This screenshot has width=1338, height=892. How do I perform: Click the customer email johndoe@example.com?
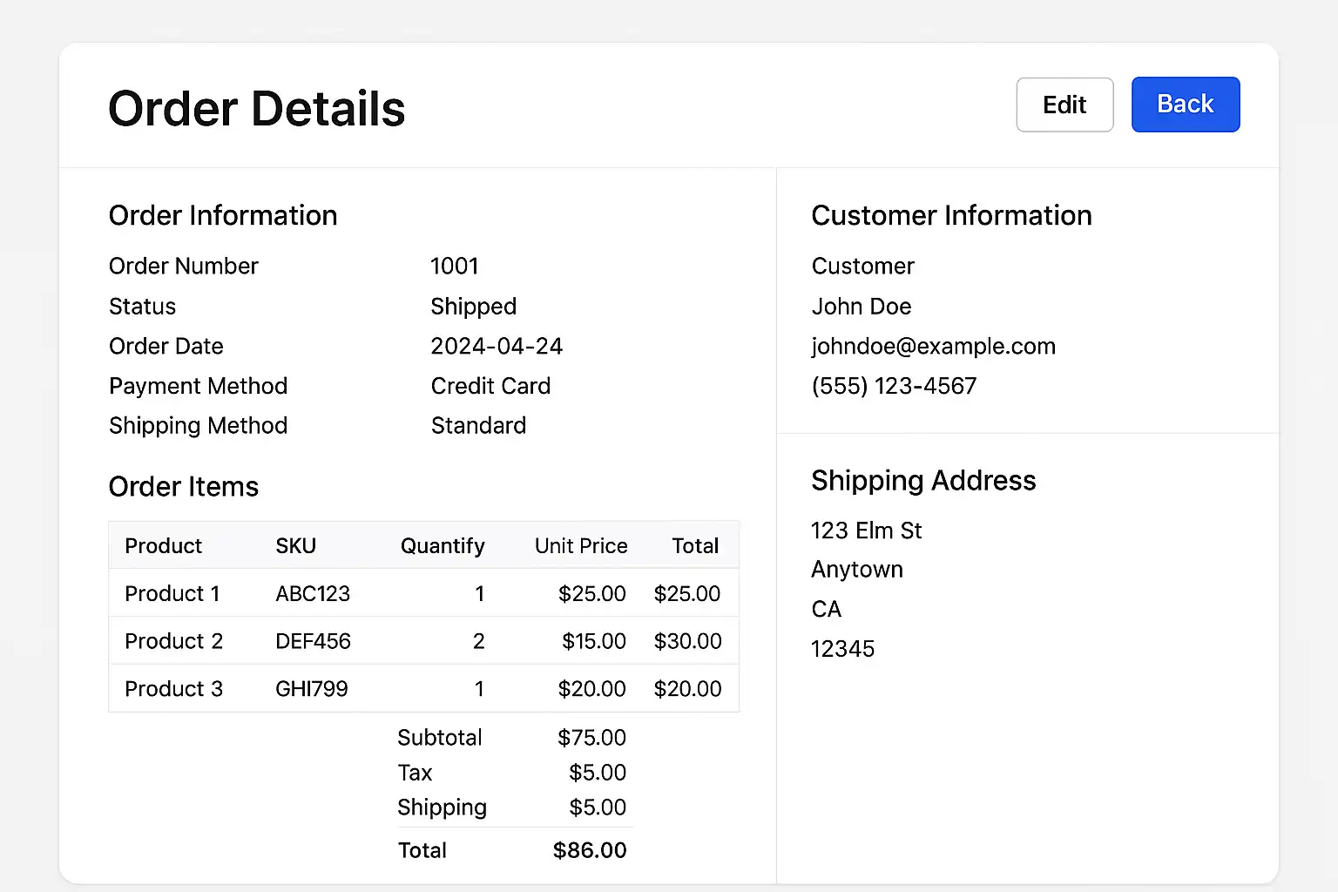933,347
